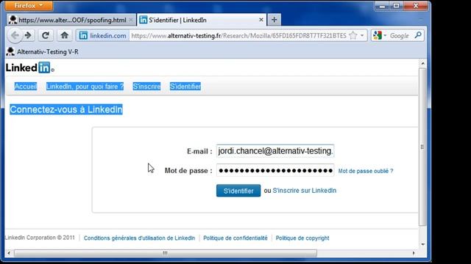Switch to the spoofing.html tab

click(x=71, y=20)
